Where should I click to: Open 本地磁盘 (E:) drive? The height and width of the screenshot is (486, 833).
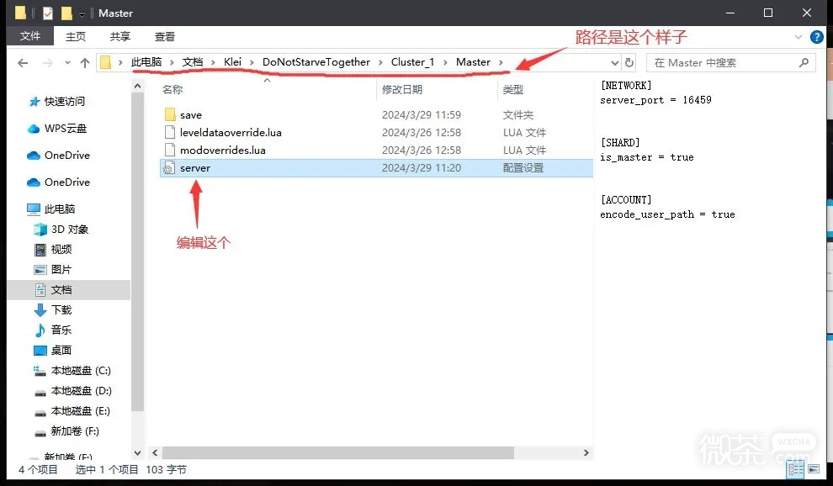coord(80,411)
